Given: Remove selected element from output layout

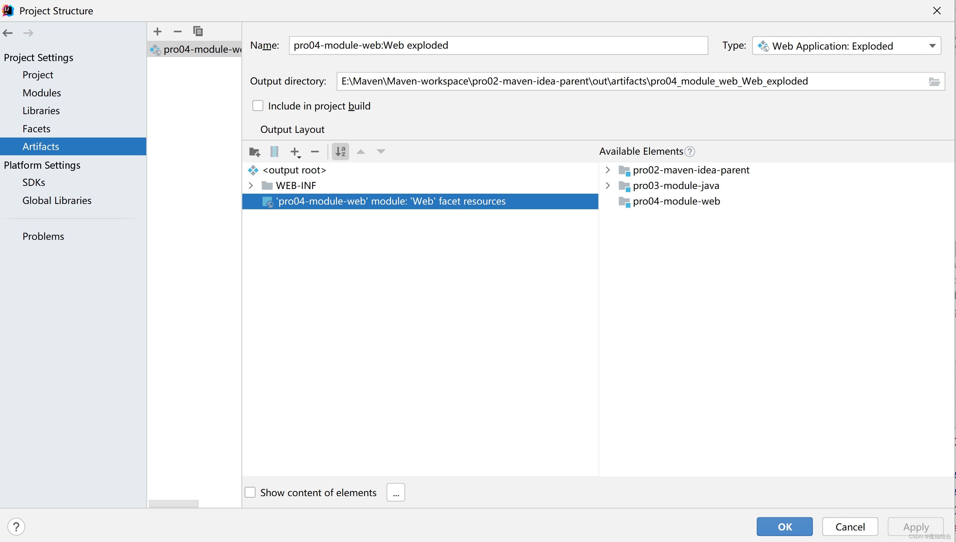Looking at the screenshot, I should click(315, 152).
